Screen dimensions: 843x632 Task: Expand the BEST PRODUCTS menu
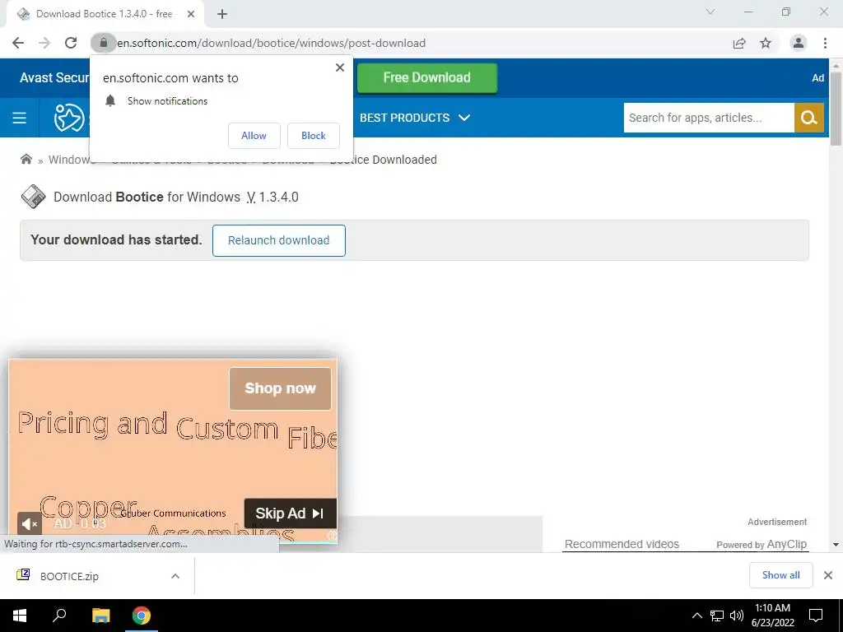pos(415,118)
